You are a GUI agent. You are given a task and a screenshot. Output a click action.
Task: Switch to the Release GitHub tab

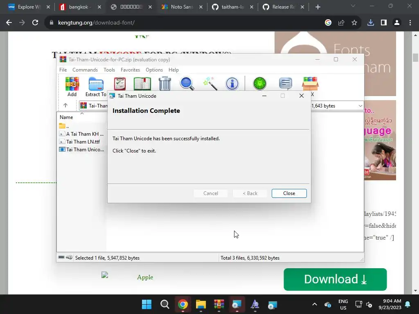(x=283, y=7)
